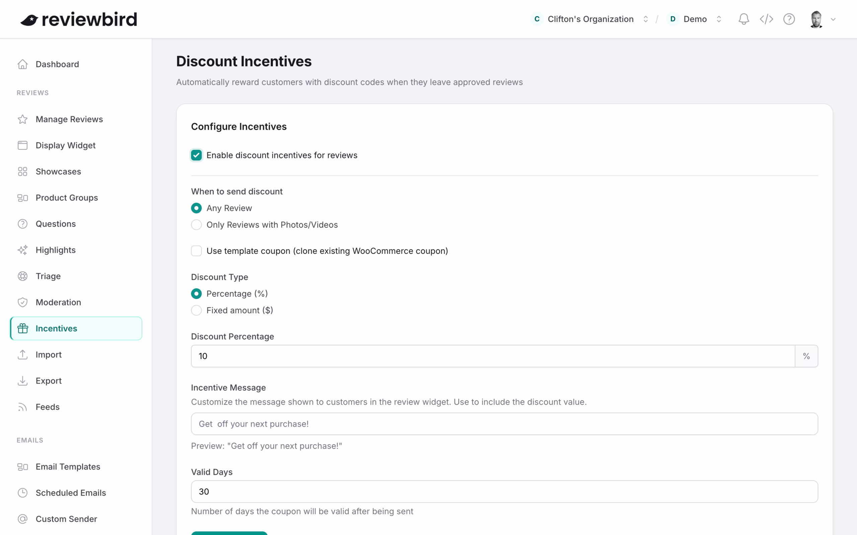Click the Manage Reviews star icon

[23, 119]
